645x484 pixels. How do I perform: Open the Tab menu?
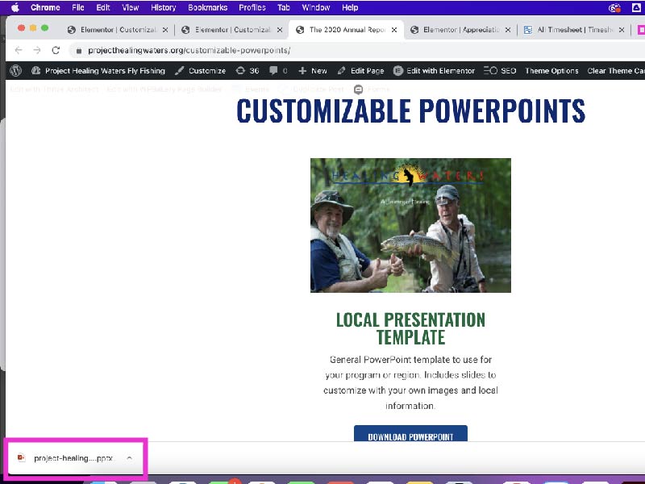[284, 7]
